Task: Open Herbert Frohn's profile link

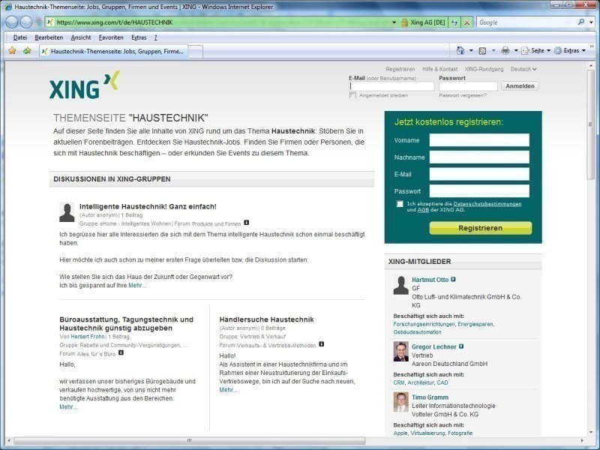Action: coord(88,337)
